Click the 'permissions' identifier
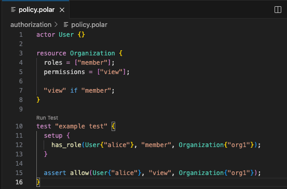Viewport: 287px width, 189px height. [x=64, y=72]
